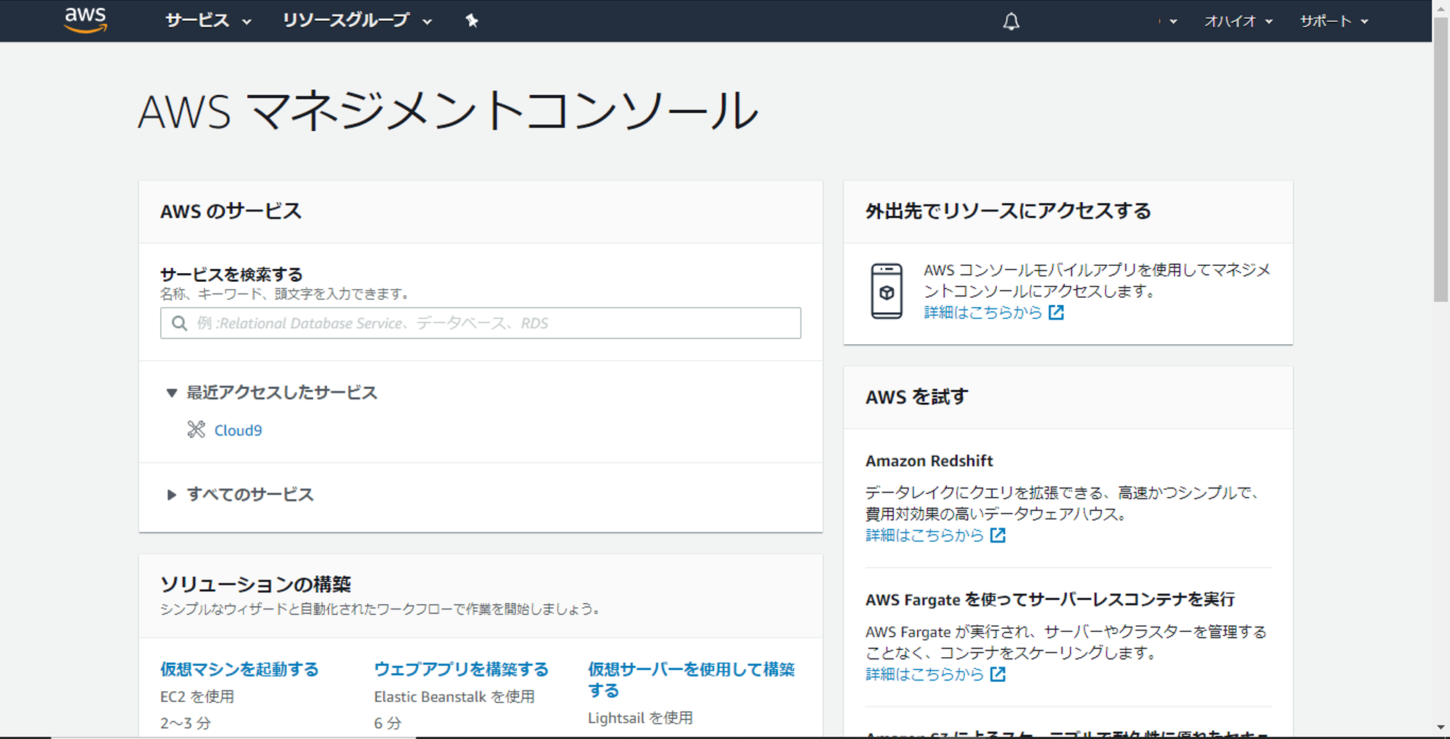Click the external link icon under Amazon Redshift
This screenshot has width=1450, height=739.
pos(998,535)
